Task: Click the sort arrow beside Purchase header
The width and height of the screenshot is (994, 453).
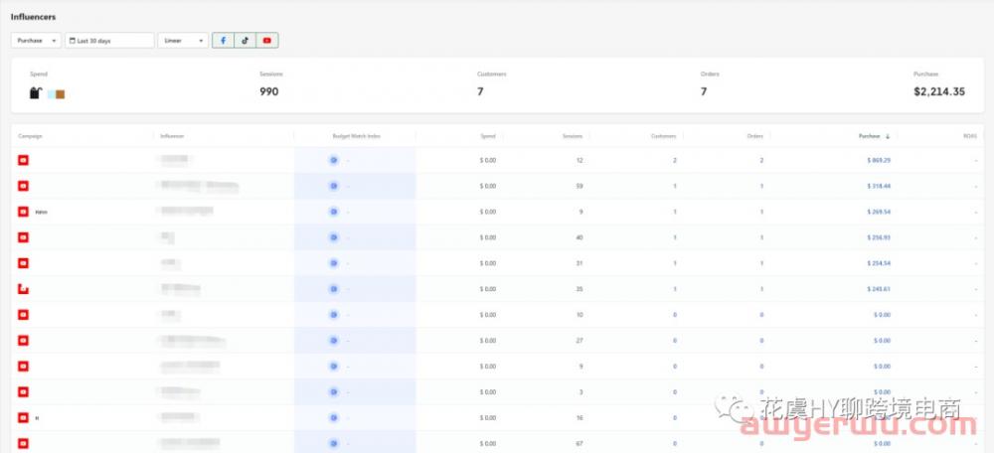Action: point(888,136)
